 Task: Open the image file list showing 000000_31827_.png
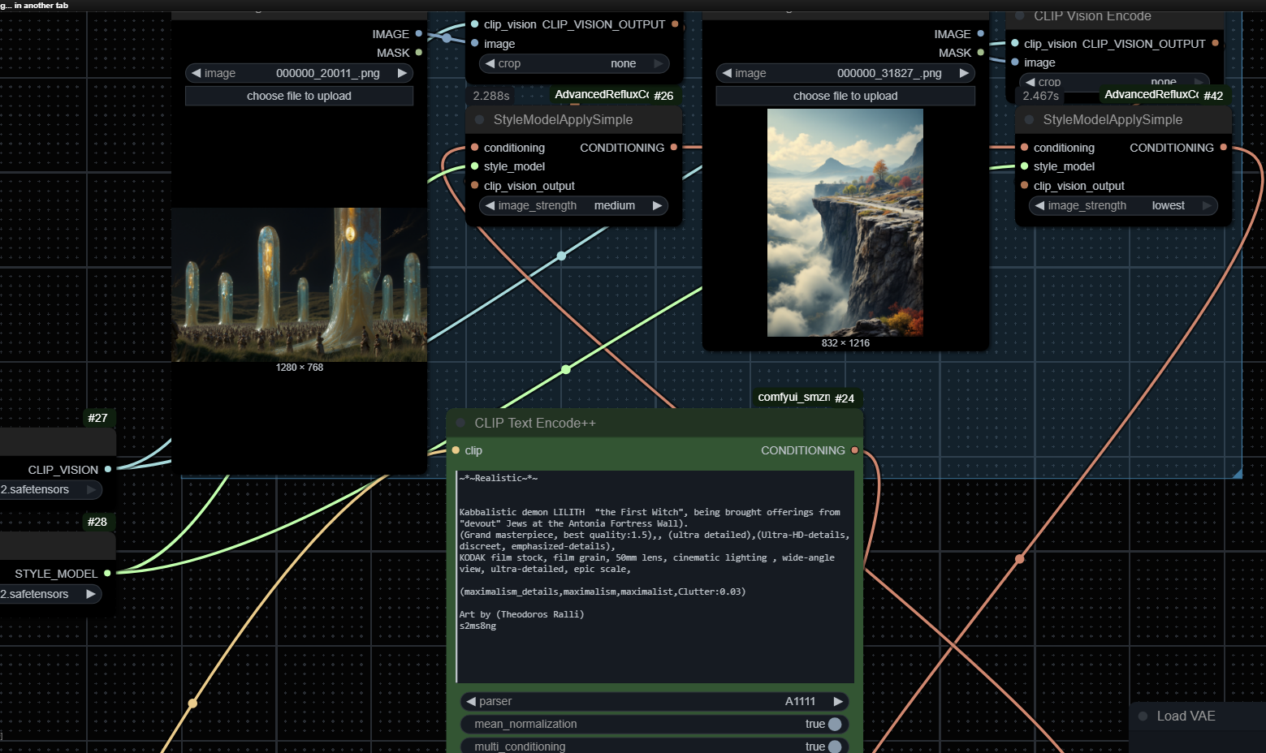pyautogui.click(x=845, y=73)
